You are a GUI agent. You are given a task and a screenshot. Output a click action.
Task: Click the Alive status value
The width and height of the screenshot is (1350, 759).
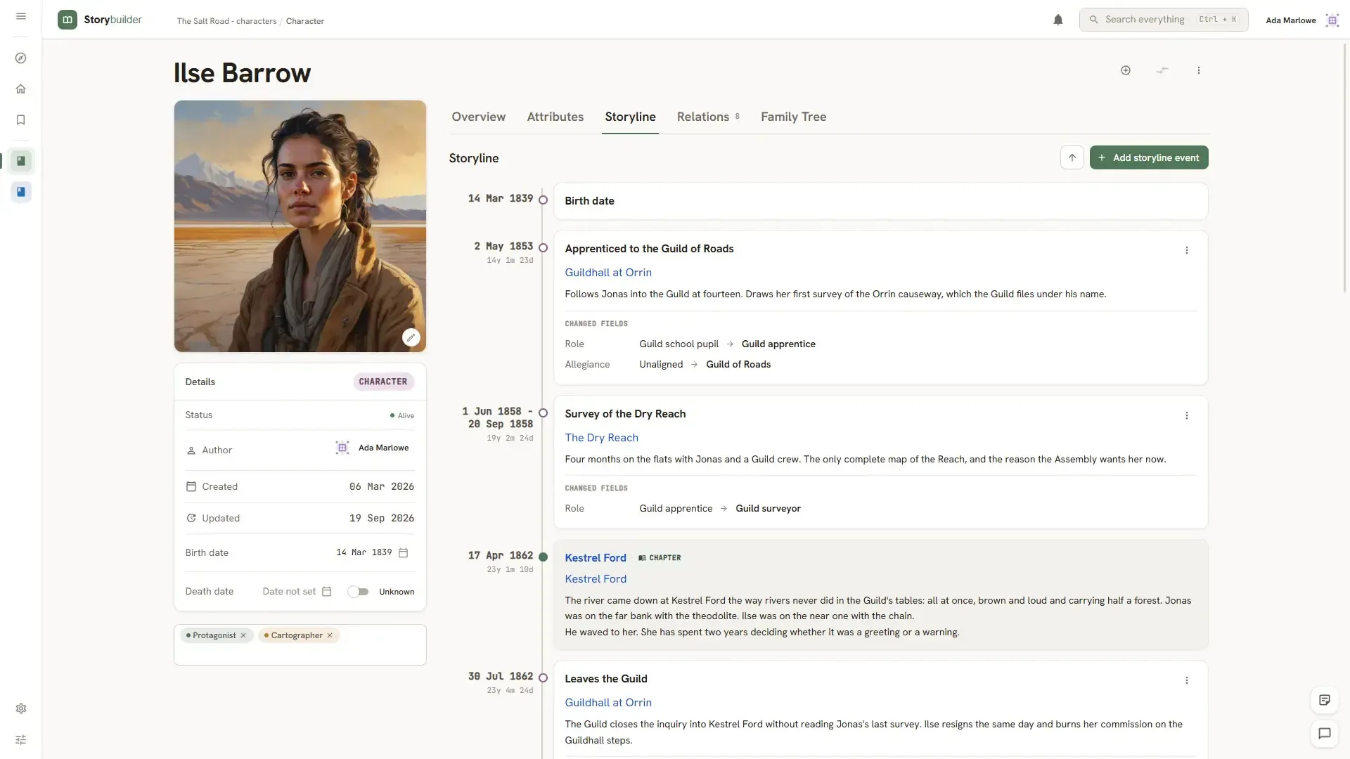(402, 416)
